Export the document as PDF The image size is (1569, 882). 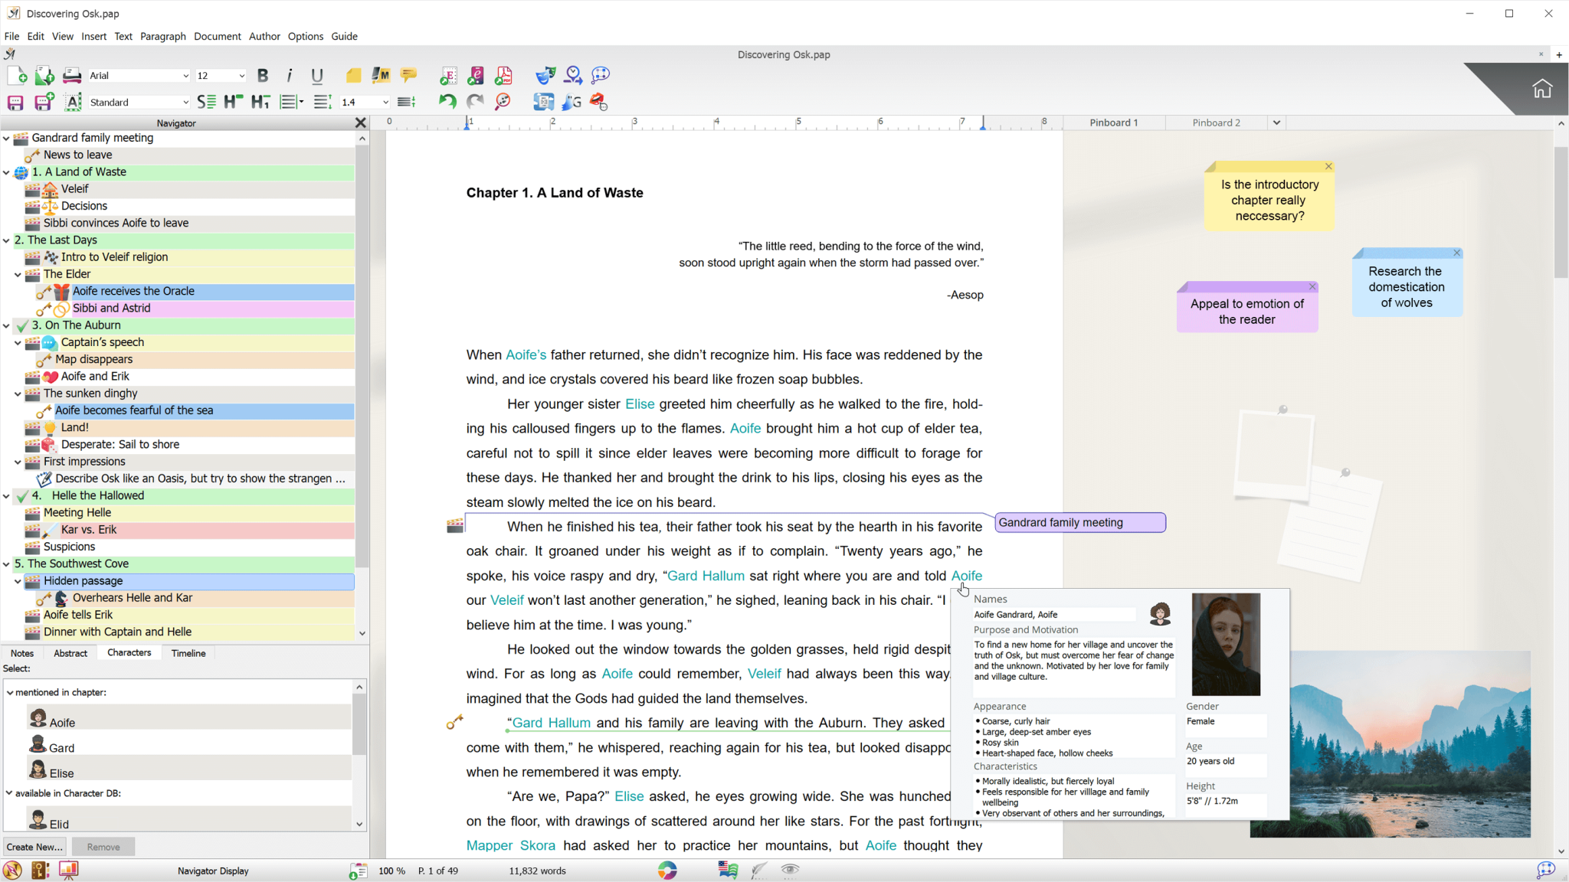pyautogui.click(x=503, y=75)
